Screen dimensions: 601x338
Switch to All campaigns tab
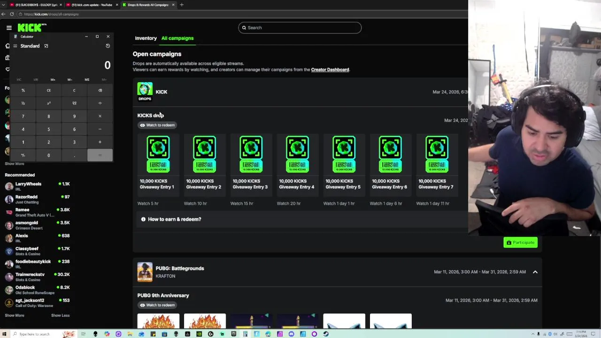(x=177, y=38)
